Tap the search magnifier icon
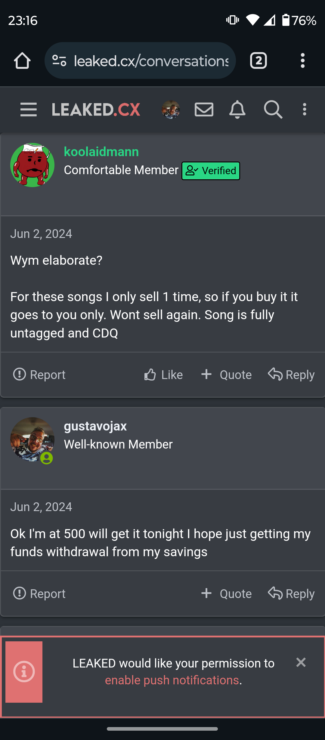Screen dimensions: 325x740 (273, 109)
